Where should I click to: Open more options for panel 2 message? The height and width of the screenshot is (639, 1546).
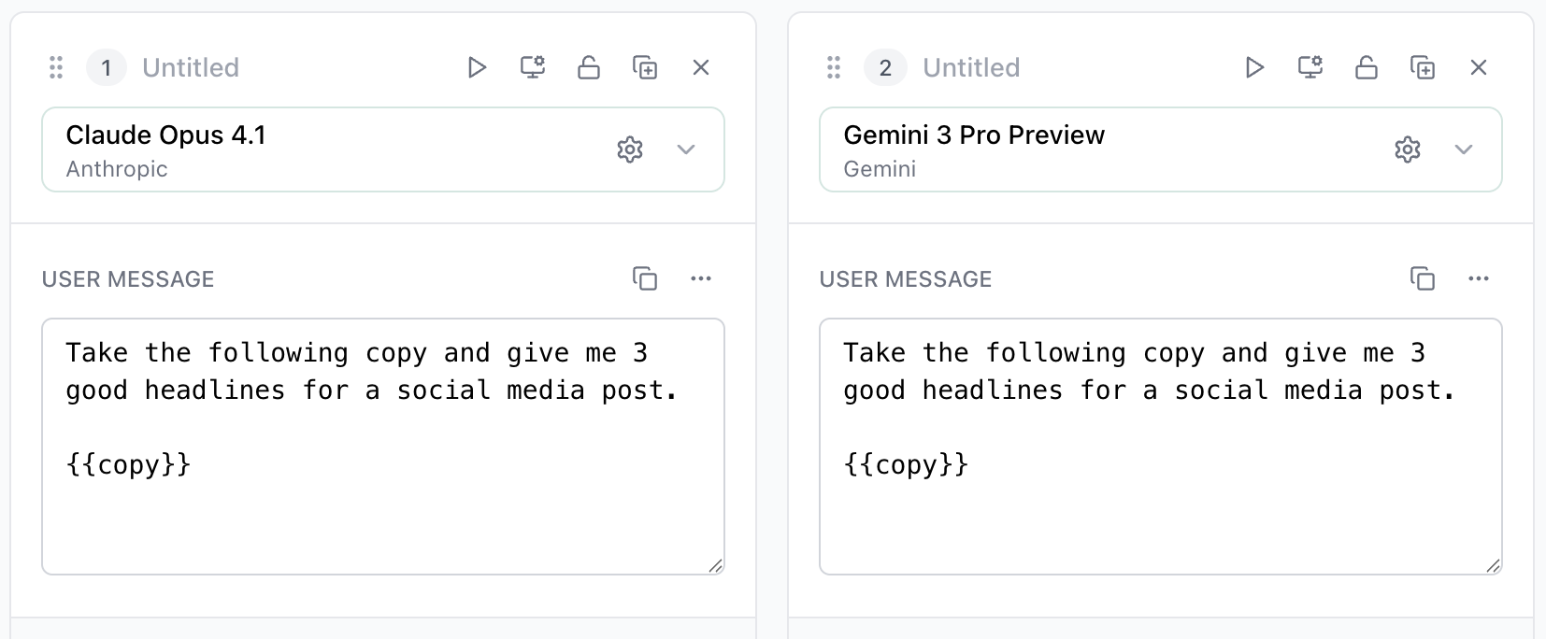tap(1479, 278)
